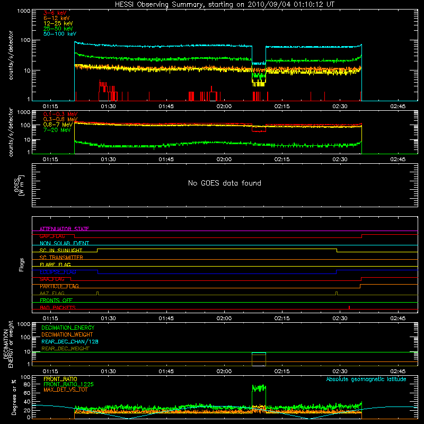Image resolution: width=424 pixels, height=424 pixels.
Task: Click the REAR_DEC_CHAN/128 legend label
Action: tap(70, 342)
